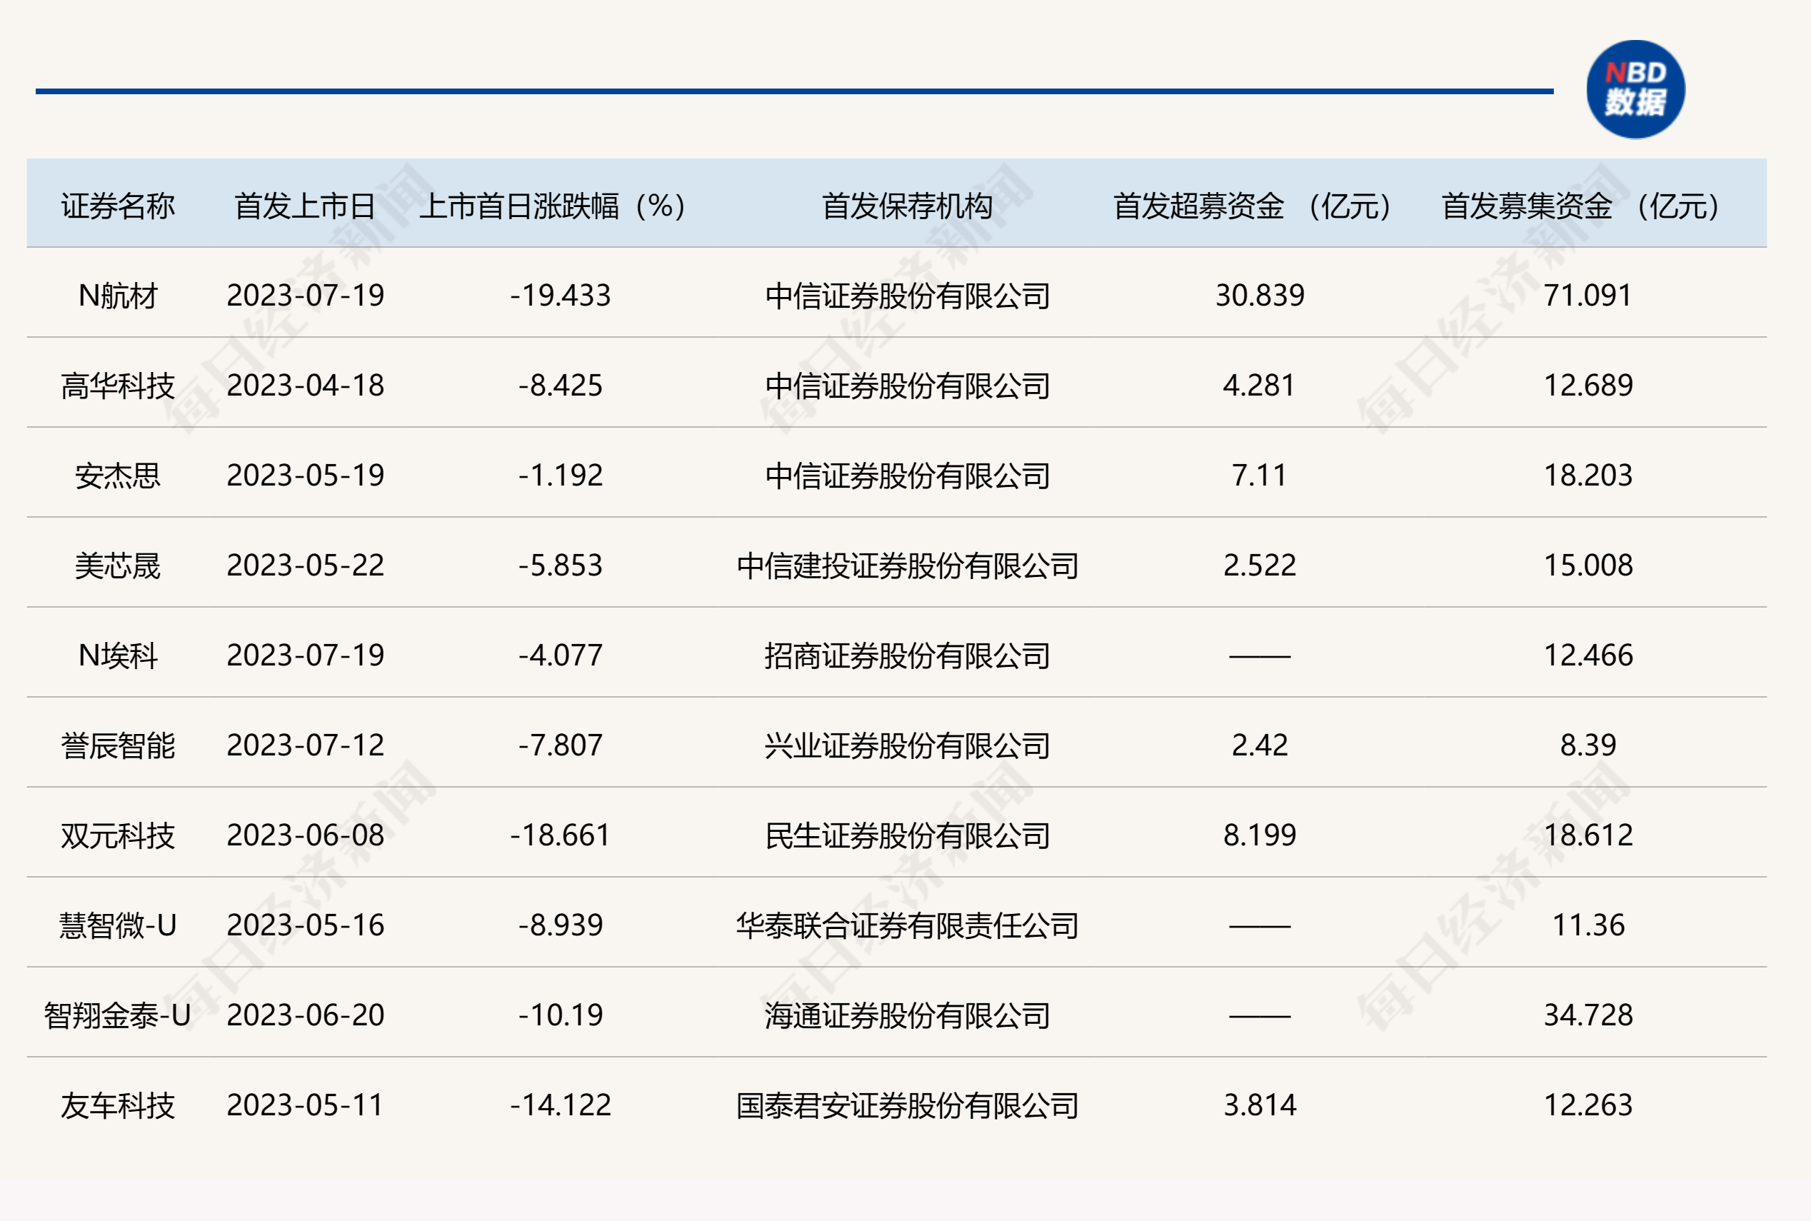Click the 上市首日涨跌幅 (%) header
This screenshot has height=1221, width=1811.
click(553, 206)
